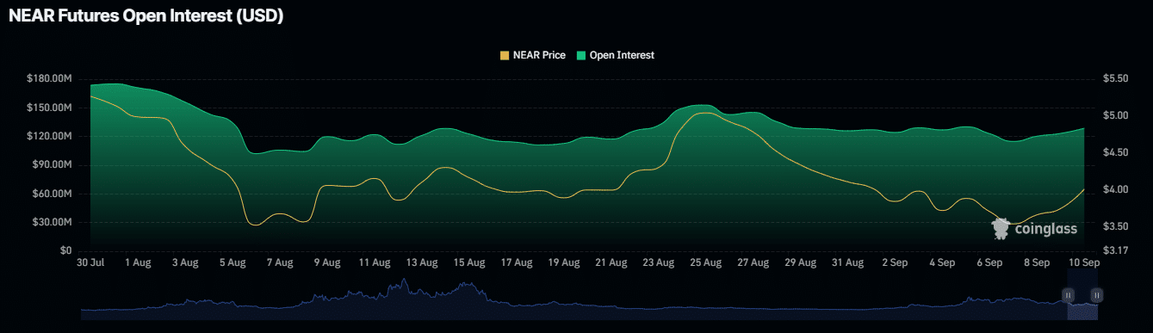
Task: Click the 9 Aug date label
Action: pyautogui.click(x=327, y=262)
